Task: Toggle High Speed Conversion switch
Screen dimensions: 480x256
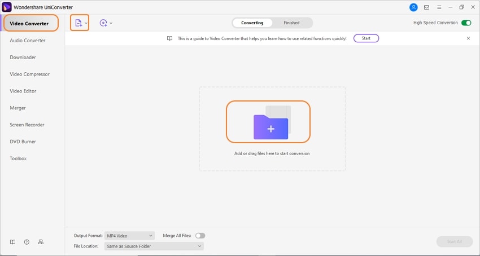Action: 466,23
